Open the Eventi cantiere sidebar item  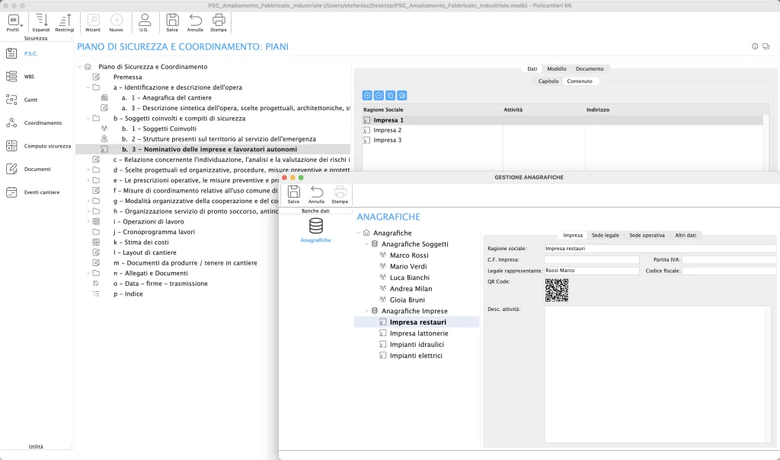pos(11,192)
